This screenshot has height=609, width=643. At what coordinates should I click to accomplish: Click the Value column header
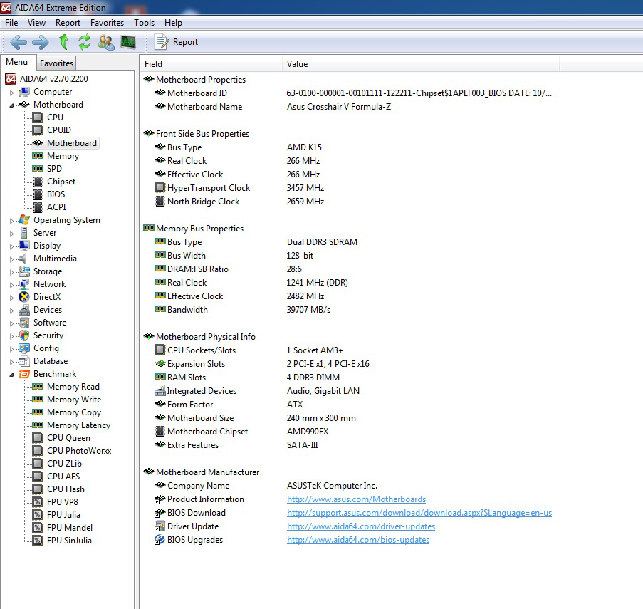coord(421,64)
